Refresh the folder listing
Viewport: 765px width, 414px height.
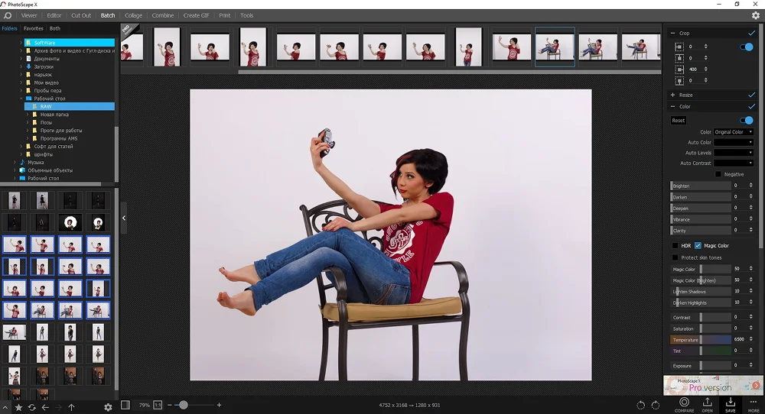31,407
